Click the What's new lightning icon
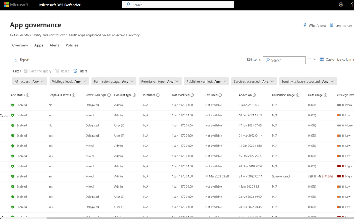The image size is (354, 219). (305, 25)
